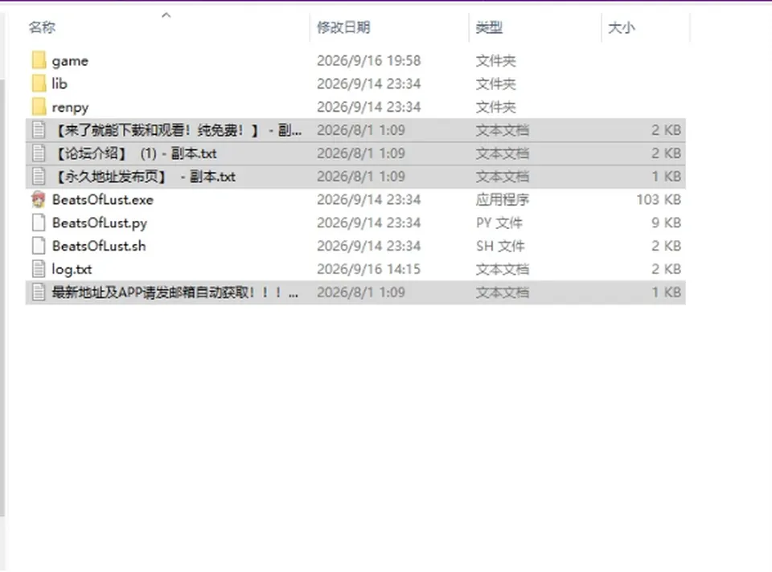Viewport: 772px width, 572px height.
Task: Sort by the 修改日期 column header
Action: click(343, 27)
